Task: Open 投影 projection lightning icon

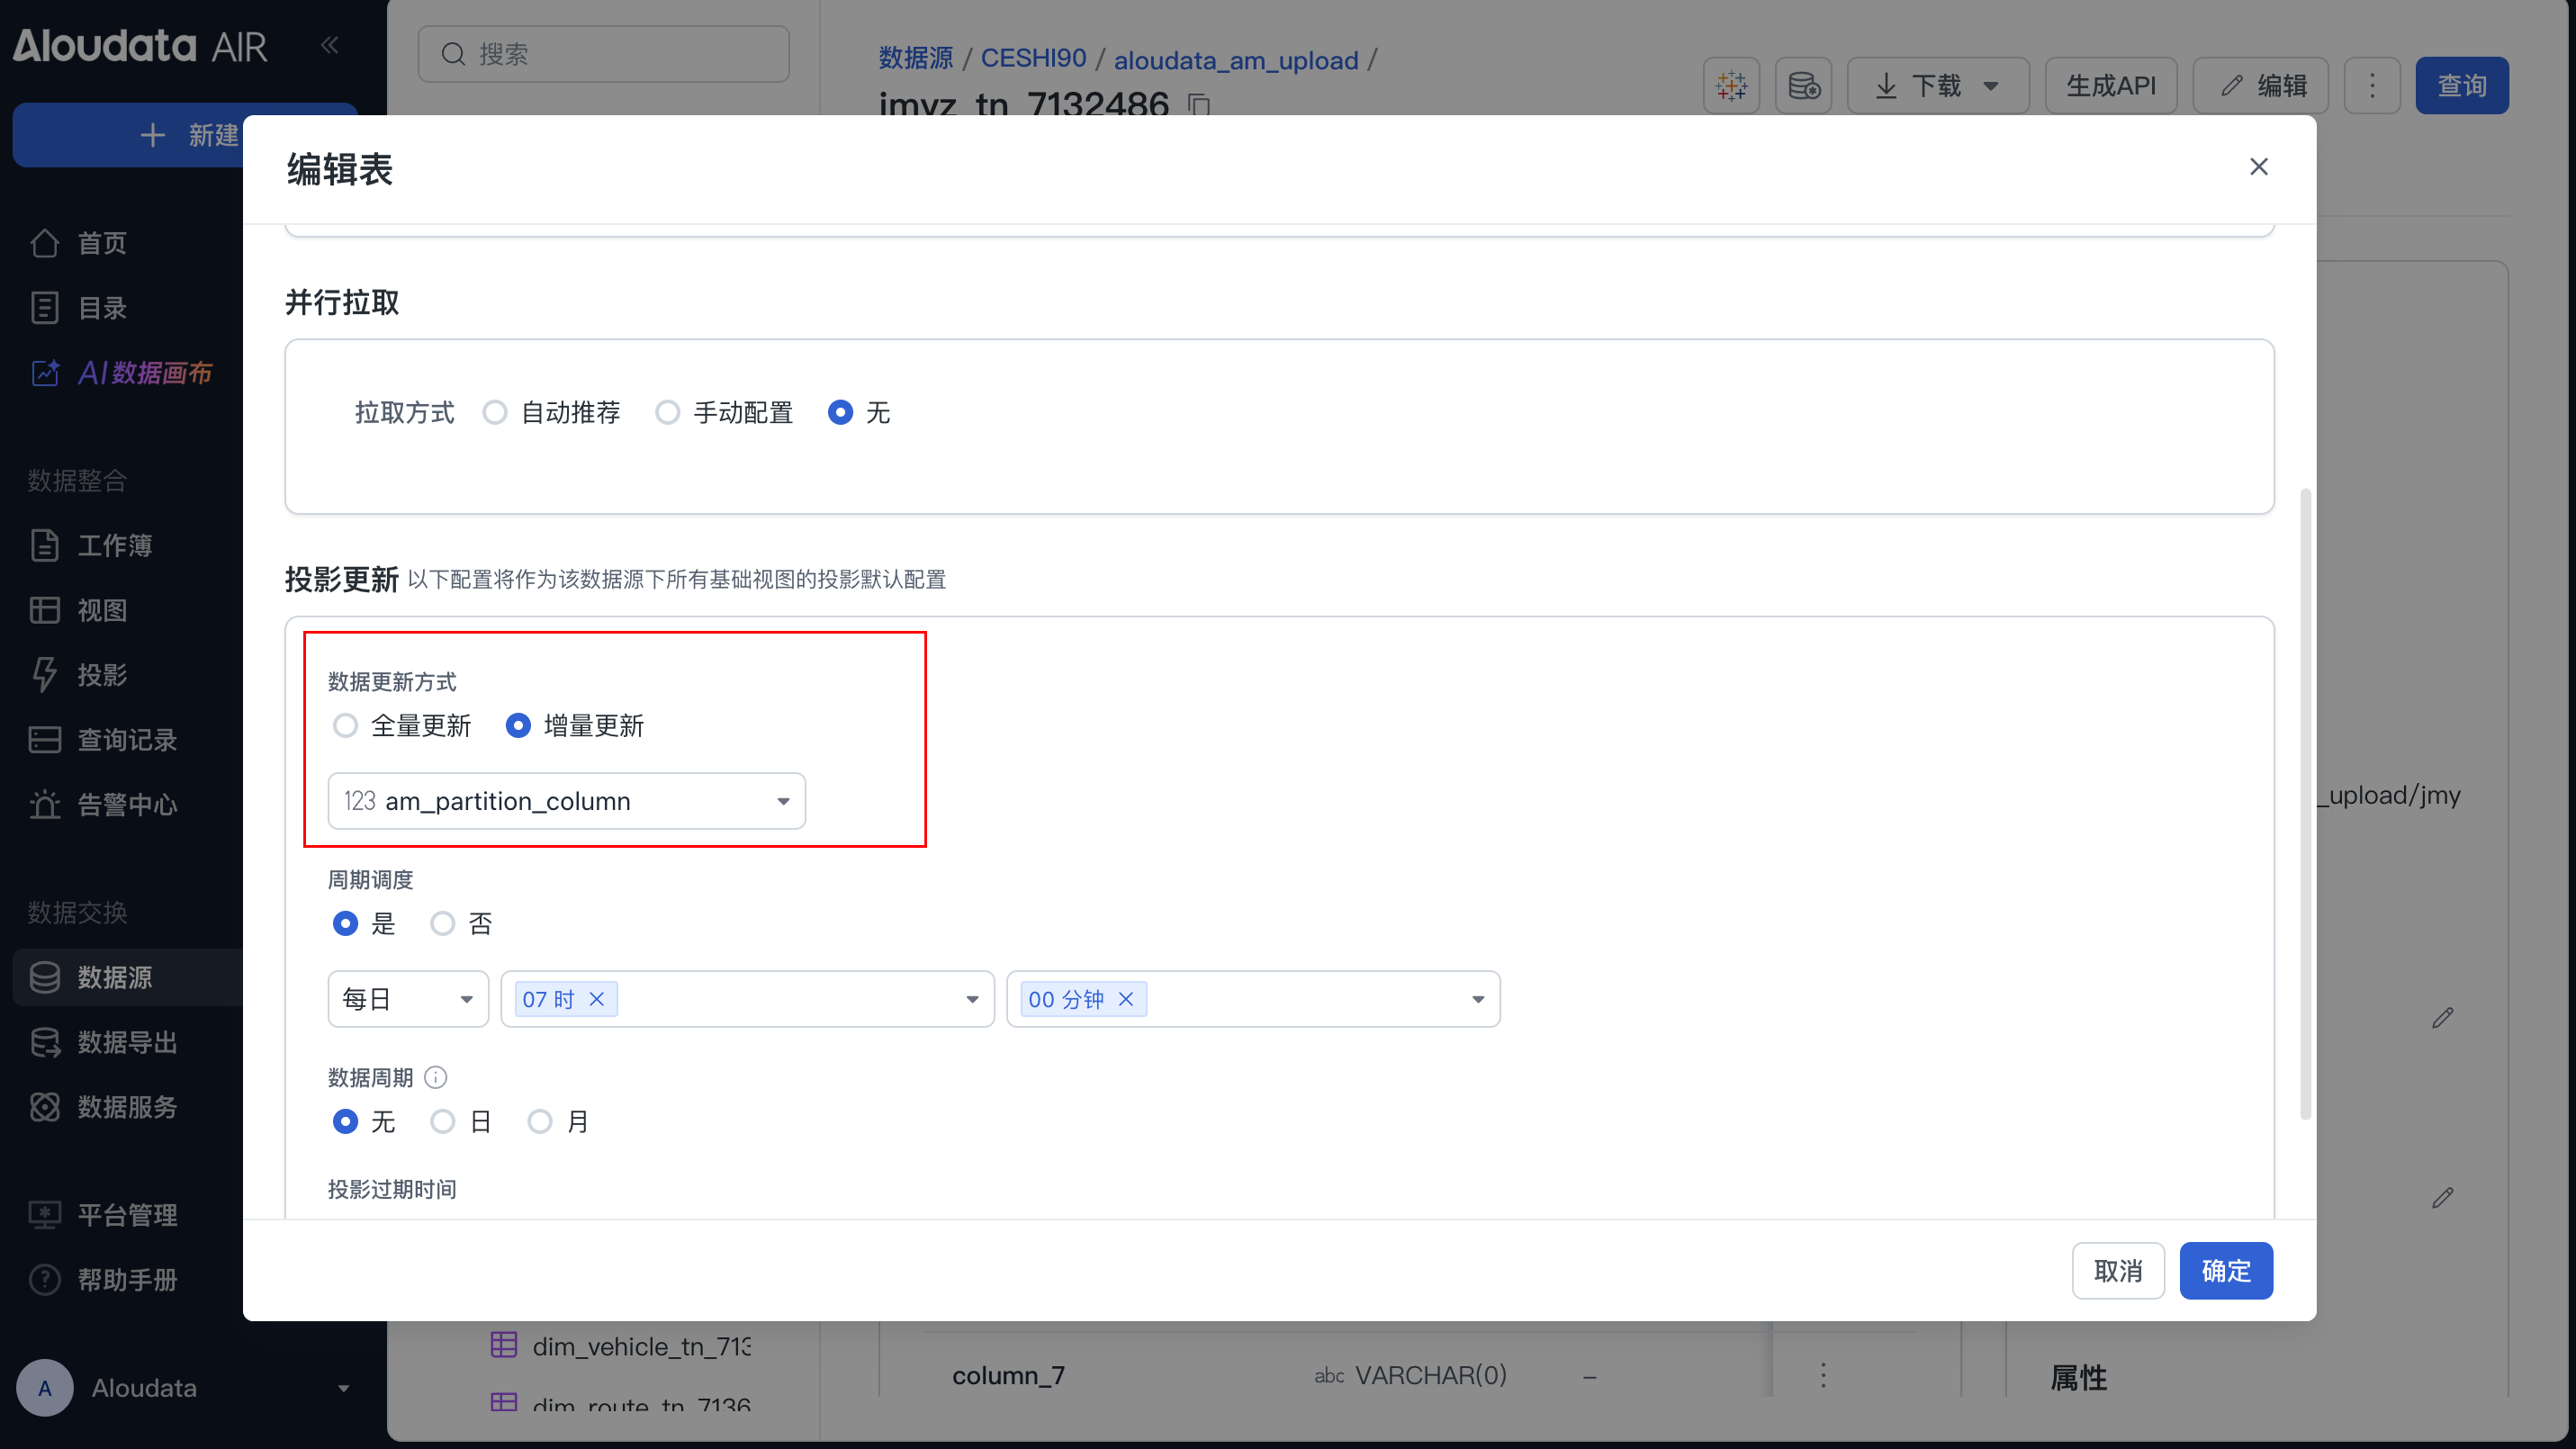Action: pos(45,675)
